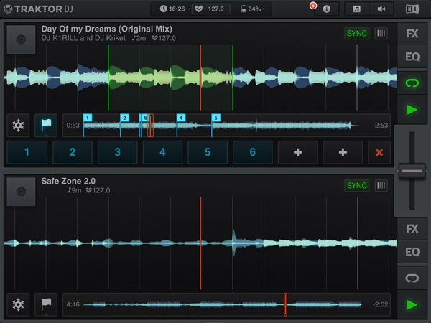Select Day Of my Dreams album artwork
This screenshot has width=431, height=323.
[21, 39]
